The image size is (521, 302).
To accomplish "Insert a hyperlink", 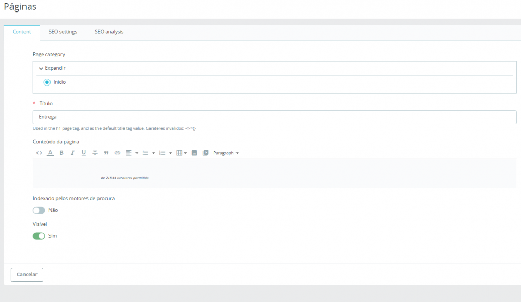I will (x=116, y=152).
